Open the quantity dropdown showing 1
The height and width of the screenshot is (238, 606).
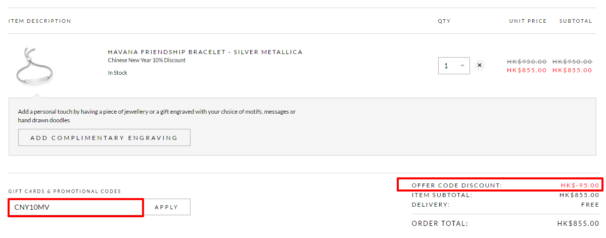point(454,66)
